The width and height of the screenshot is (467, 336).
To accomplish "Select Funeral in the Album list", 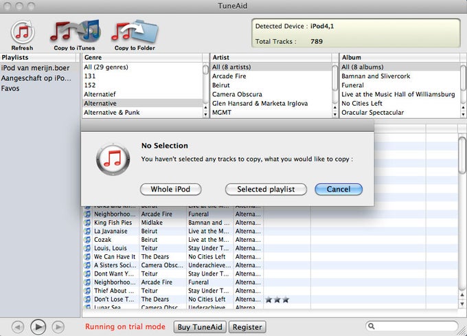I will click(400, 85).
